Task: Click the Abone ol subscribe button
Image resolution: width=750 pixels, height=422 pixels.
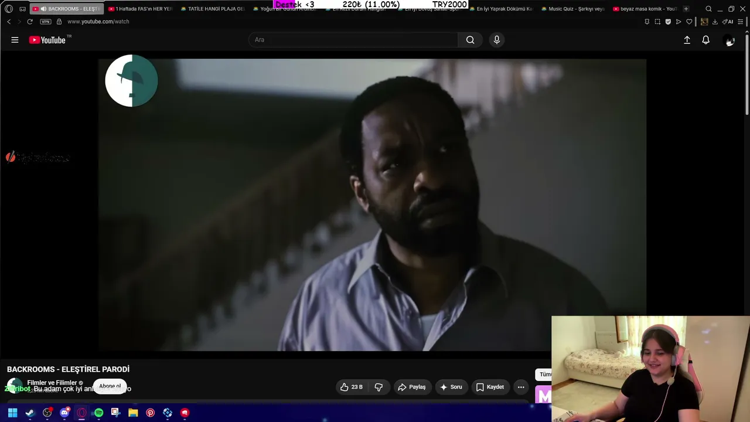Action: [110, 386]
